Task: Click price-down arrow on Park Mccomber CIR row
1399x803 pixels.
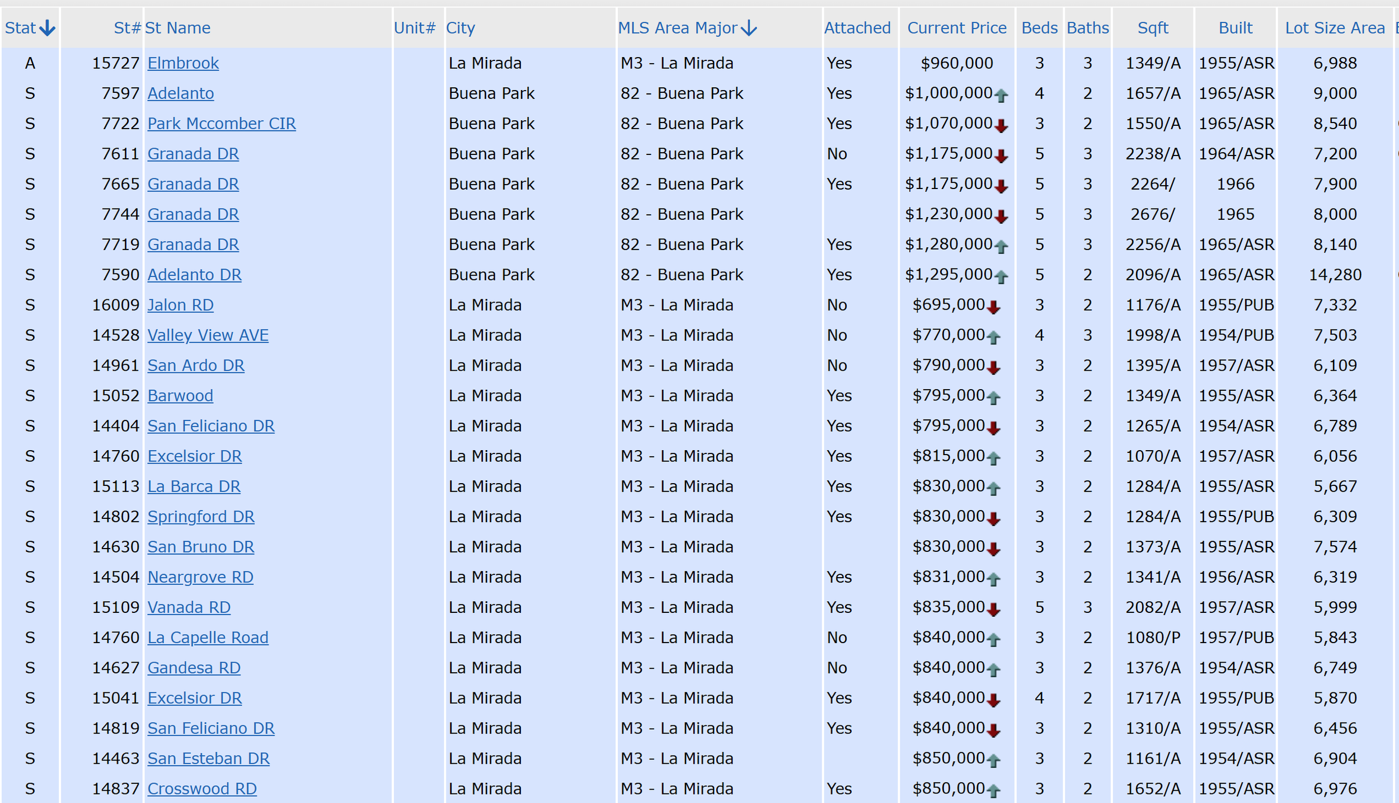Action: tap(1001, 126)
